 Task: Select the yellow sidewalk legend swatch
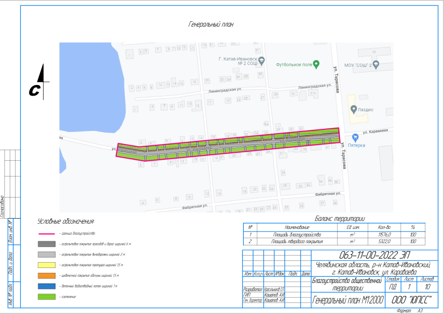pos(48,265)
